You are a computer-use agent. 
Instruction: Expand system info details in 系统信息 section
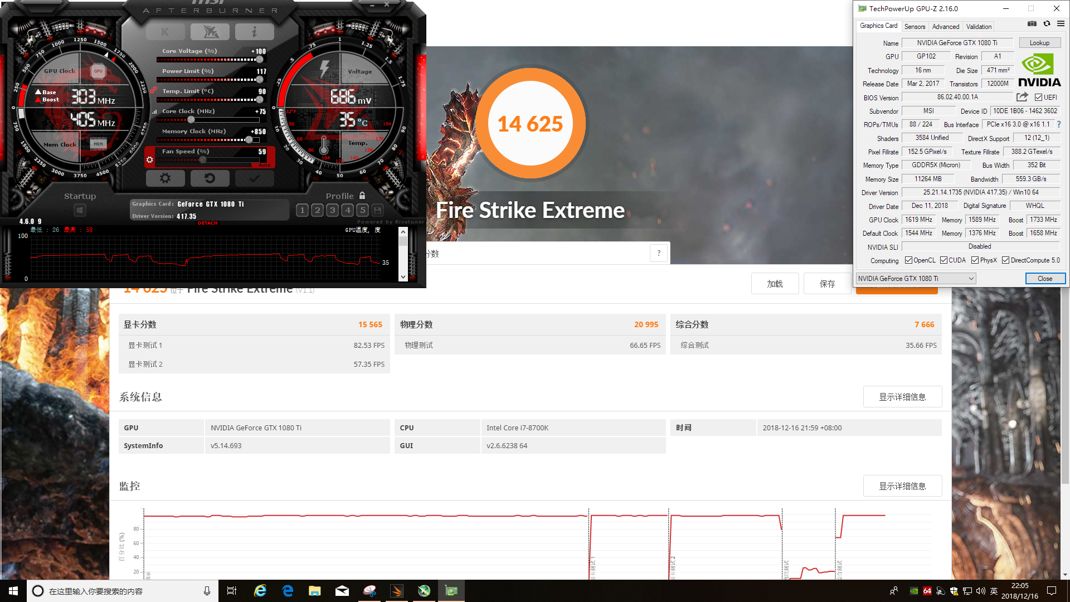click(x=902, y=397)
